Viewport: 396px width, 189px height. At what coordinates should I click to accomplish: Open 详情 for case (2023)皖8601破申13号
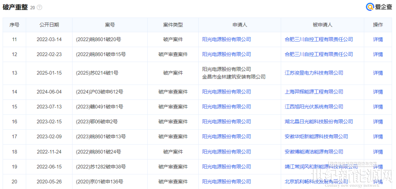click(x=378, y=137)
